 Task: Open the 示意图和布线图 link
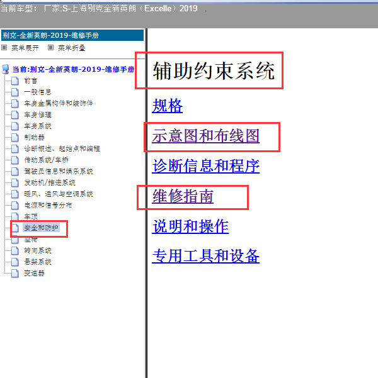[206, 136]
